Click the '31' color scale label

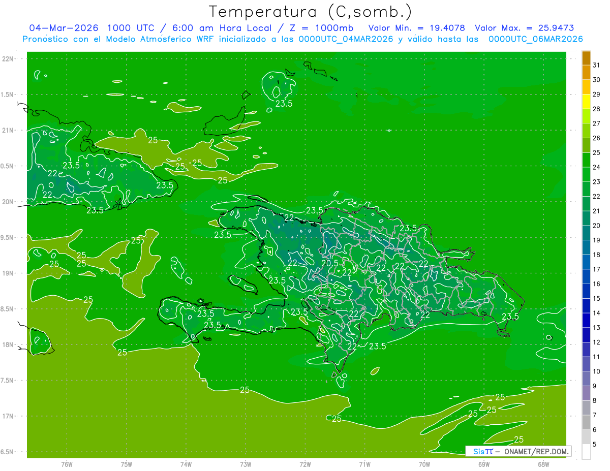597,65
